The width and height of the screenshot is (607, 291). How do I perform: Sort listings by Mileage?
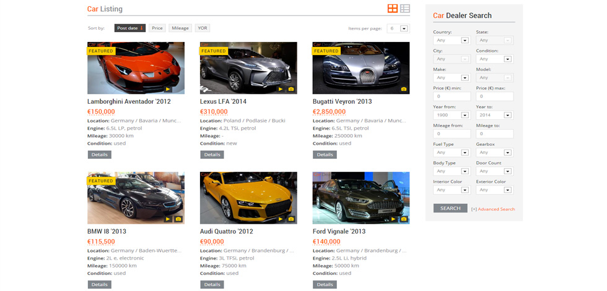180,28
